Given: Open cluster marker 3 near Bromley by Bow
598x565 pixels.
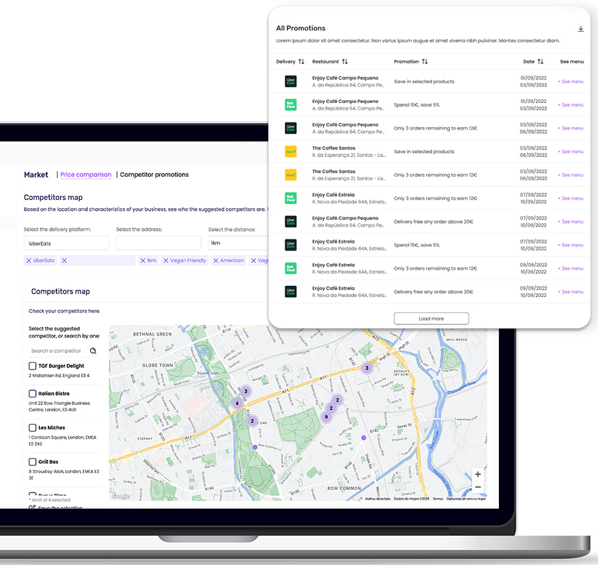Looking at the screenshot, I should (367, 368).
